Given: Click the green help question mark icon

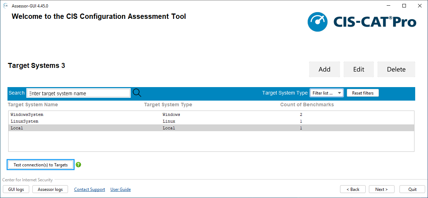Looking at the screenshot, I should tap(78, 165).
